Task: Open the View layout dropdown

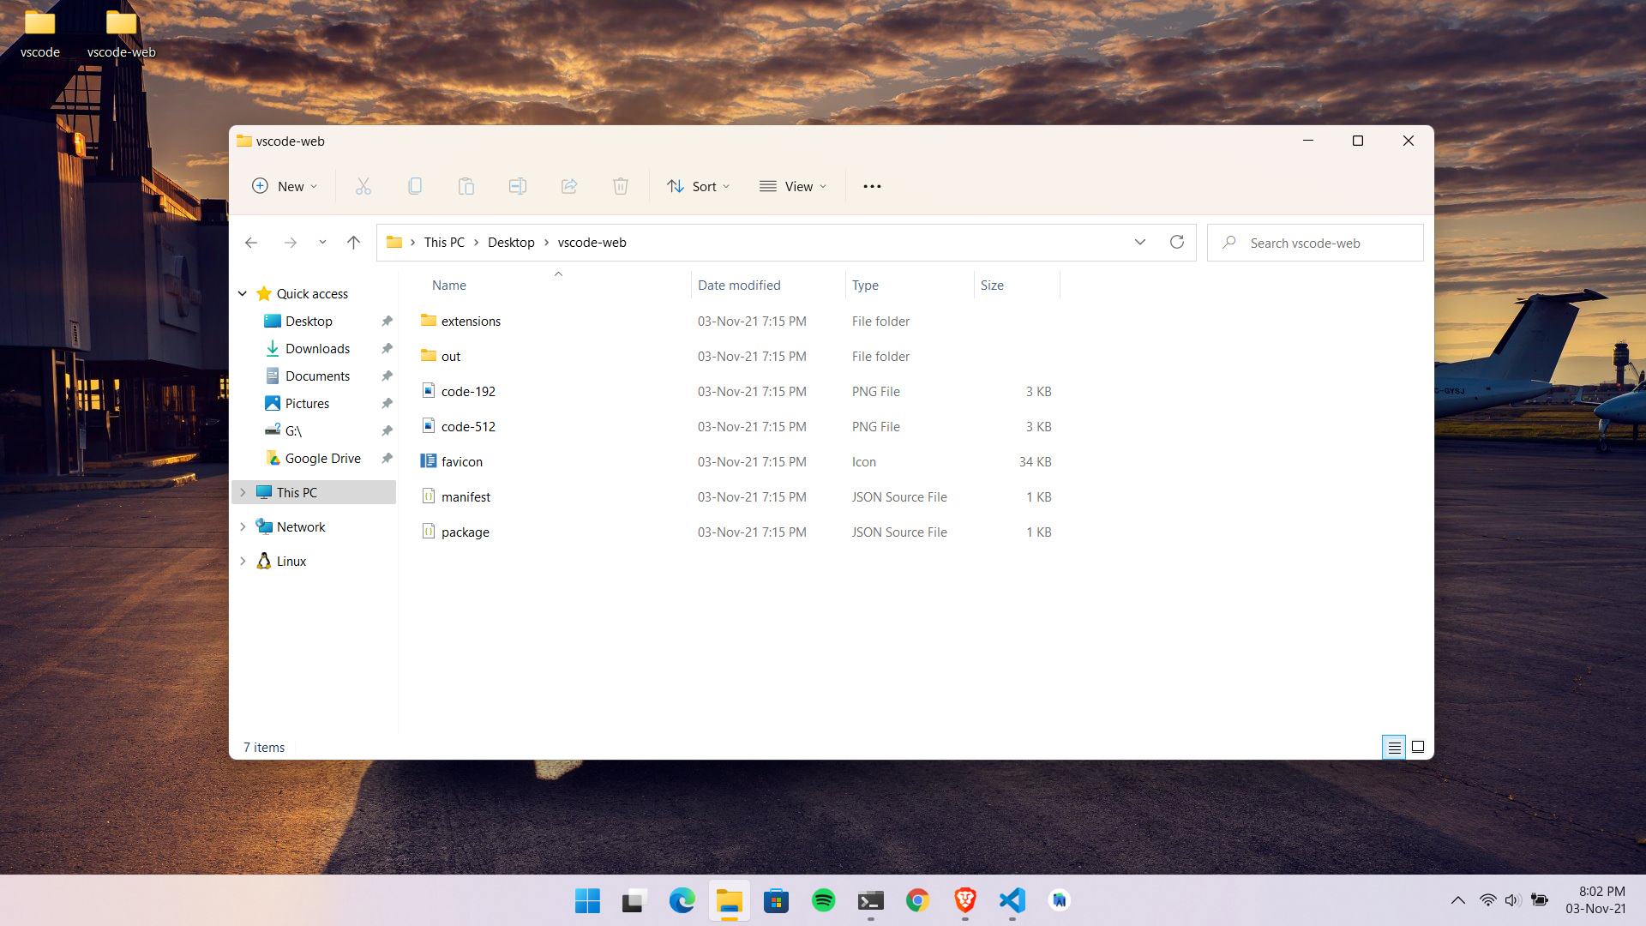Action: point(793,186)
